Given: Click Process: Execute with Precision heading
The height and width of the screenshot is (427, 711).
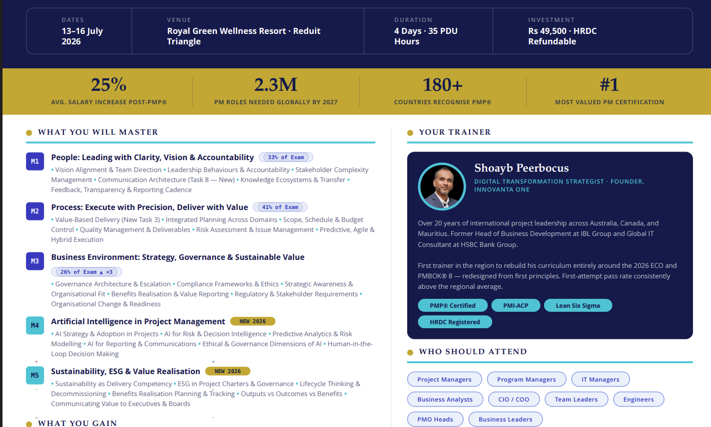Looking at the screenshot, I should coord(149,207).
